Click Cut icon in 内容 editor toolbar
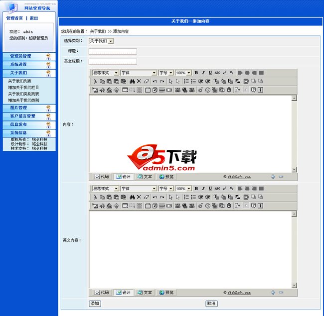 95,81
